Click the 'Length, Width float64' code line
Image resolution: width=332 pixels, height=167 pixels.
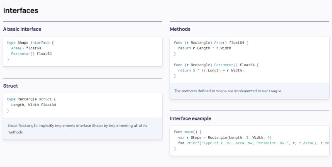coord(34,105)
